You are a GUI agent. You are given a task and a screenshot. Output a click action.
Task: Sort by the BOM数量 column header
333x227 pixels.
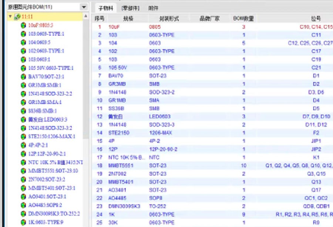(x=243, y=19)
